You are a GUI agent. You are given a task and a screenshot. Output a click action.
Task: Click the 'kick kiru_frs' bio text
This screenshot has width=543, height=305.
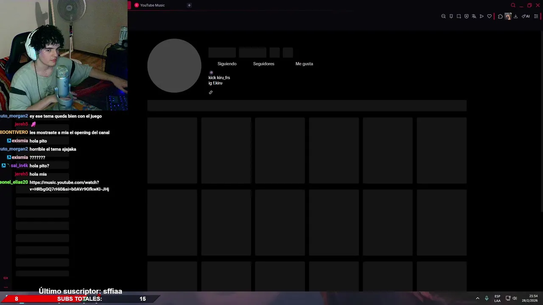tap(219, 78)
